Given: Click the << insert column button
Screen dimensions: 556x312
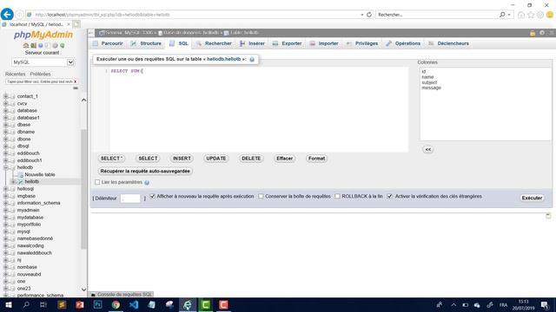Looking at the screenshot, I should pos(428,150).
